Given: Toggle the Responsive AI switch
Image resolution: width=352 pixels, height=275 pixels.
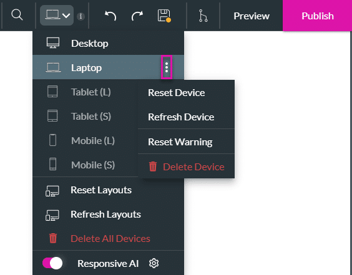Looking at the screenshot, I should tap(52, 263).
